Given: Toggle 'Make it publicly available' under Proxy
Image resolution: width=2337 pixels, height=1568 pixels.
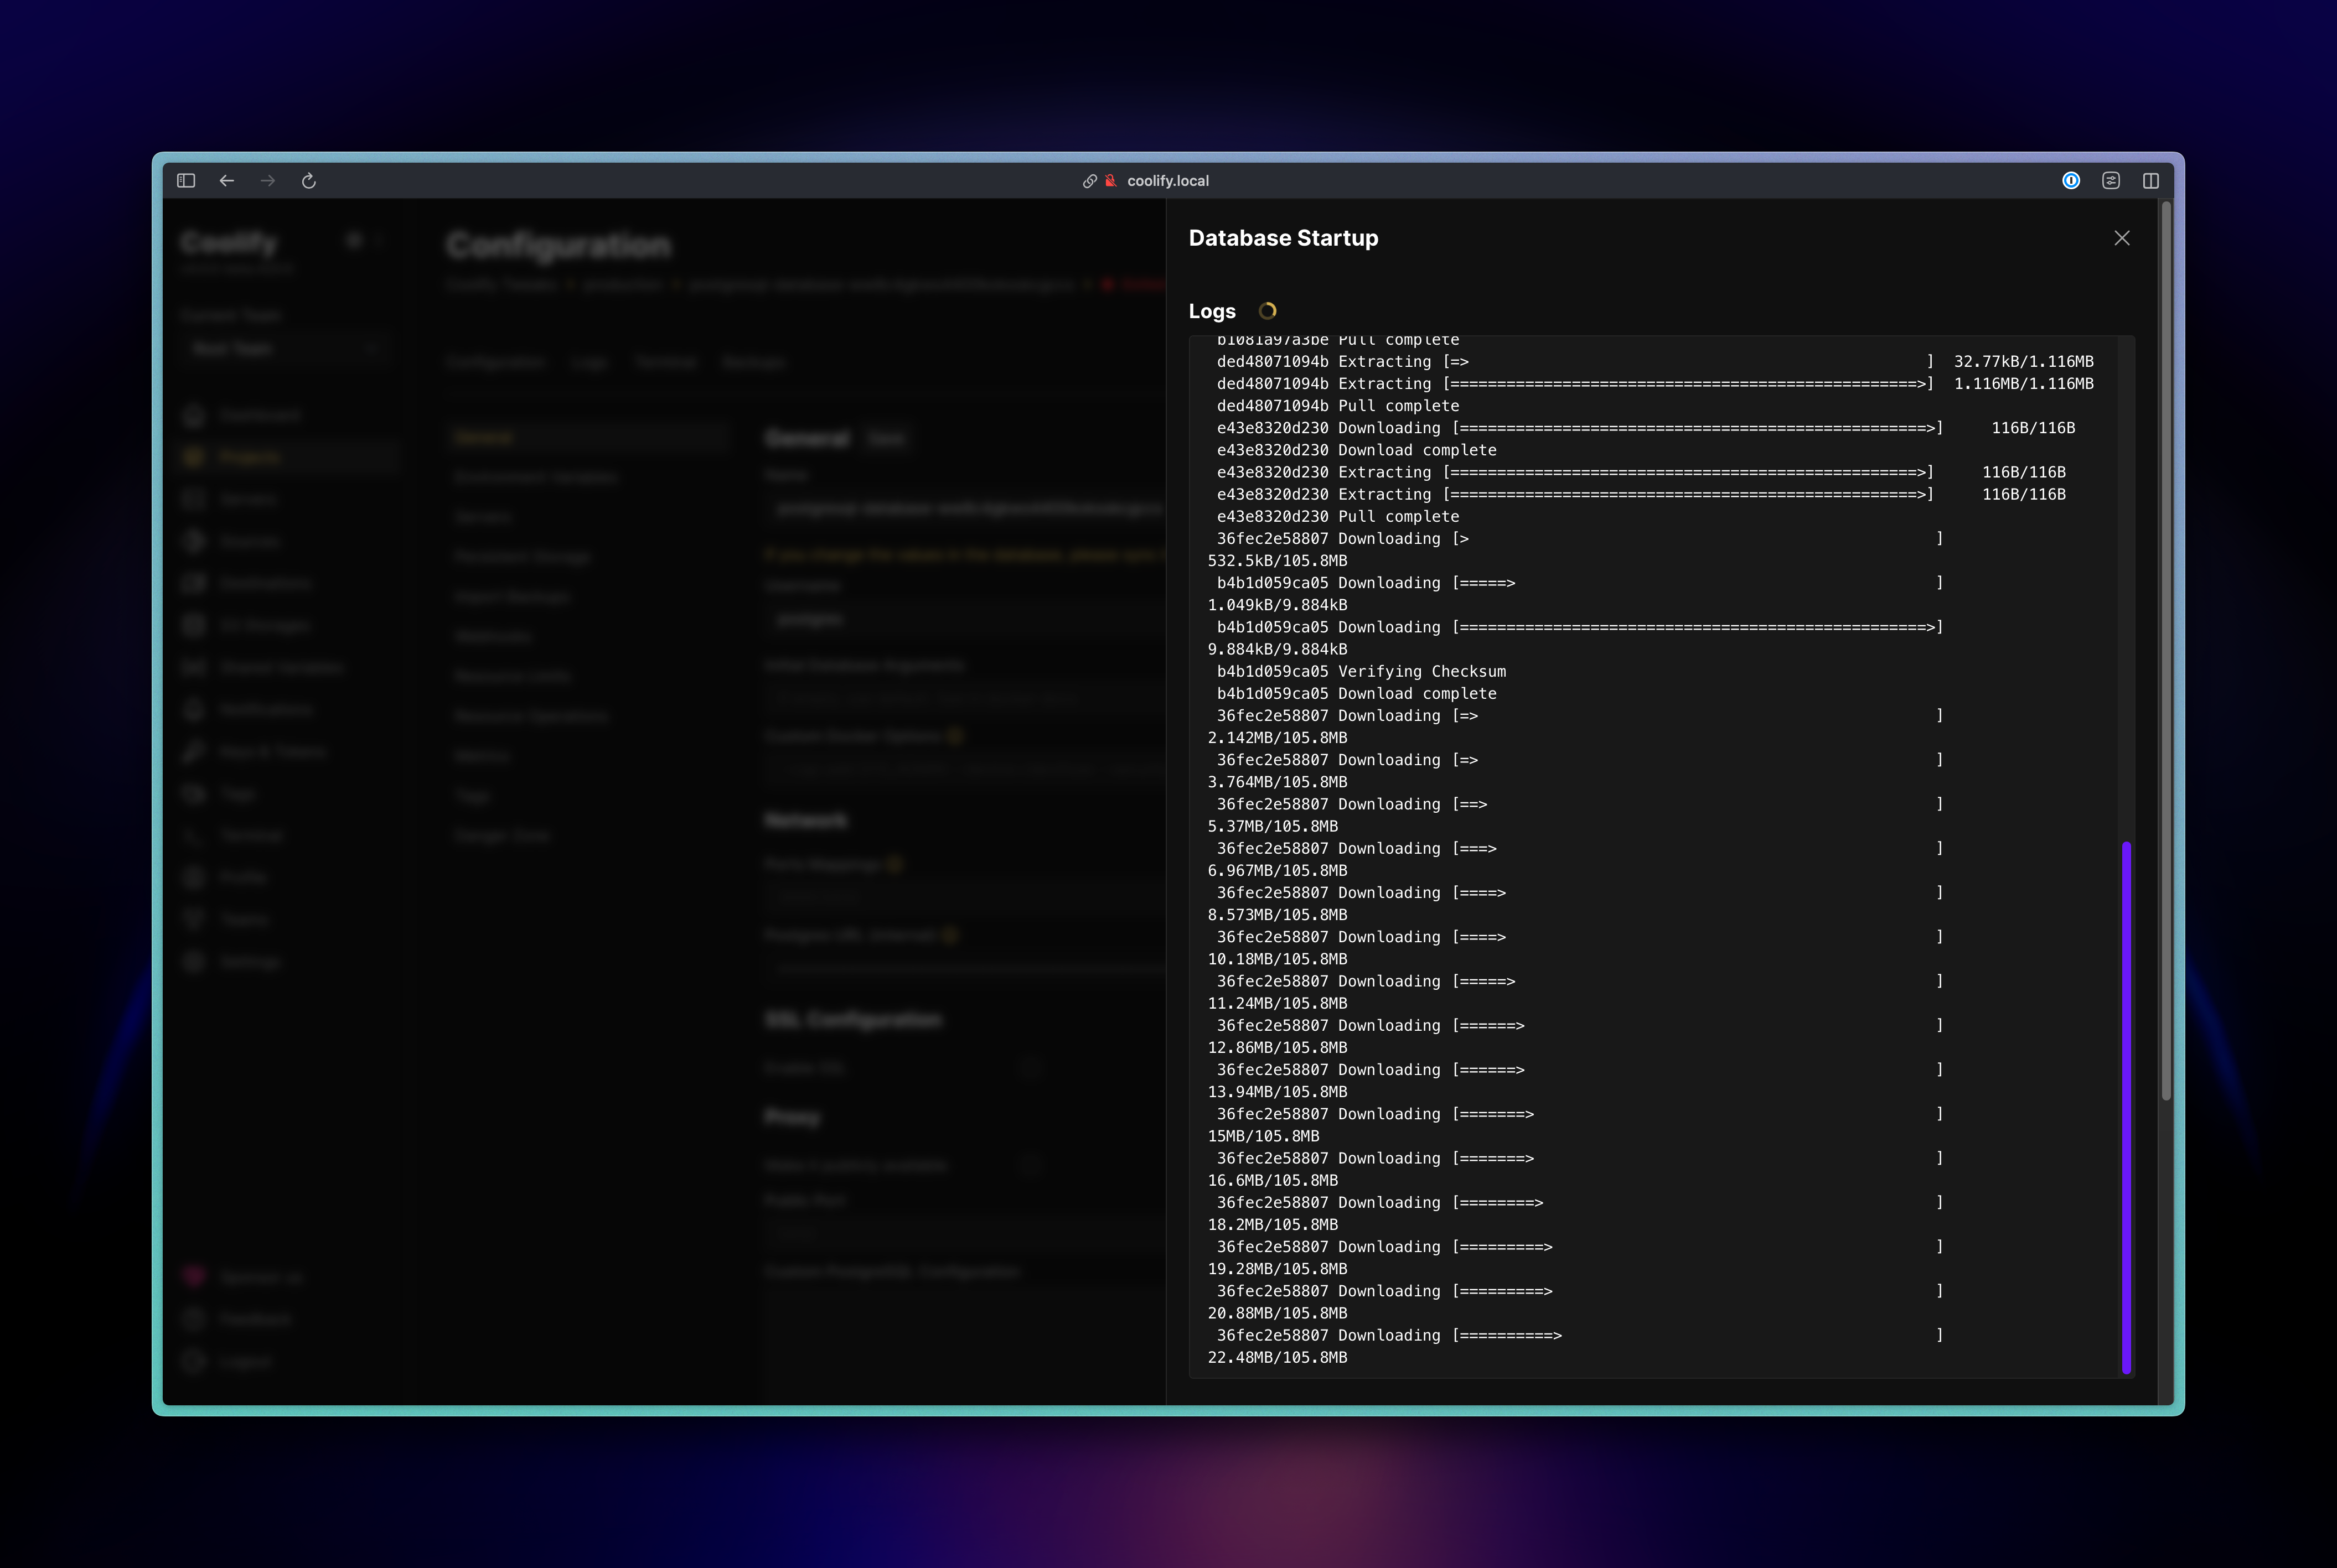Looking at the screenshot, I should [x=1031, y=1165].
